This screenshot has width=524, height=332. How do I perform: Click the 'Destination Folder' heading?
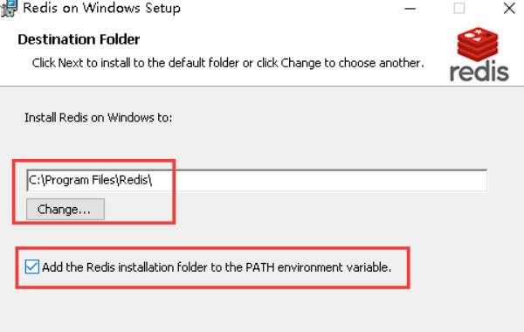79,39
